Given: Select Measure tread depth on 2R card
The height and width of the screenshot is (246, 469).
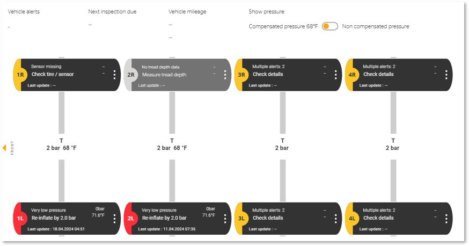Looking at the screenshot, I should click(x=164, y=75).
